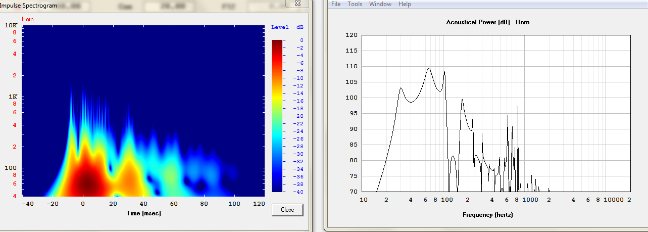This screenshot has width=648, height=232.
Task: Click the 'Level dB' legend heading
Action: (x=287, y=27)
